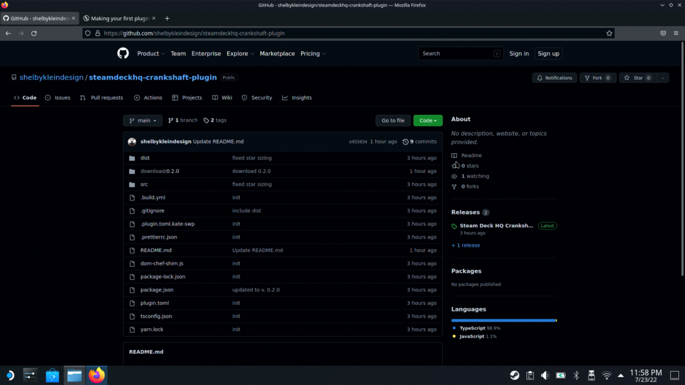Click the release tag icon
Screen dimensions: 685x385
[x=454, y=226]
